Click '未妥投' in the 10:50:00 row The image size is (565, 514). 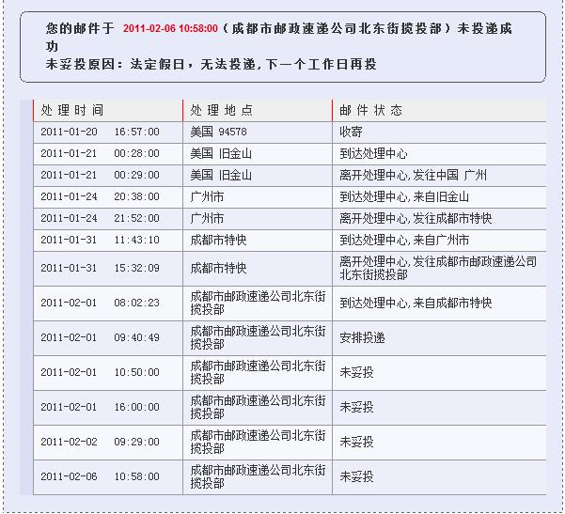(356, 372)
